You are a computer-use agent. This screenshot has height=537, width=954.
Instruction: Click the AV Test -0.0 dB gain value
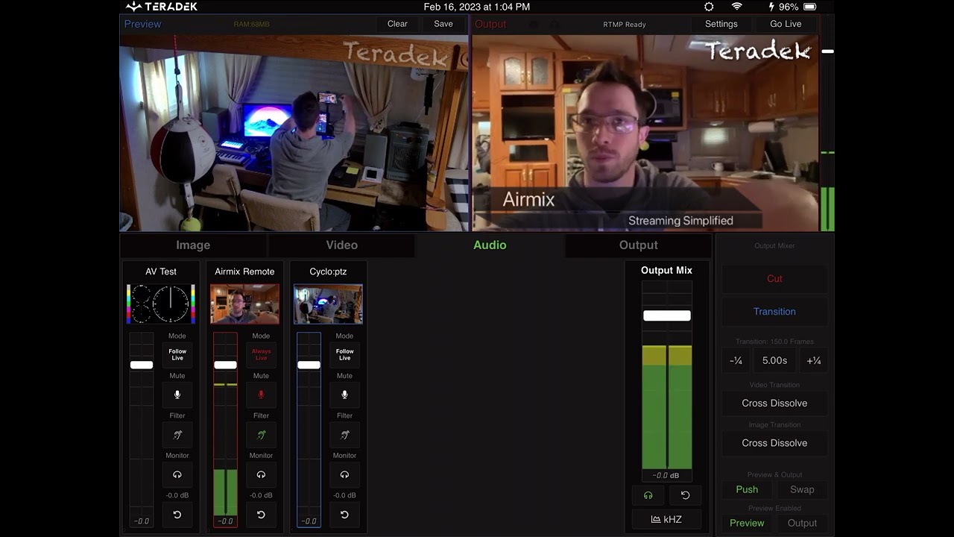click(177, 495)
